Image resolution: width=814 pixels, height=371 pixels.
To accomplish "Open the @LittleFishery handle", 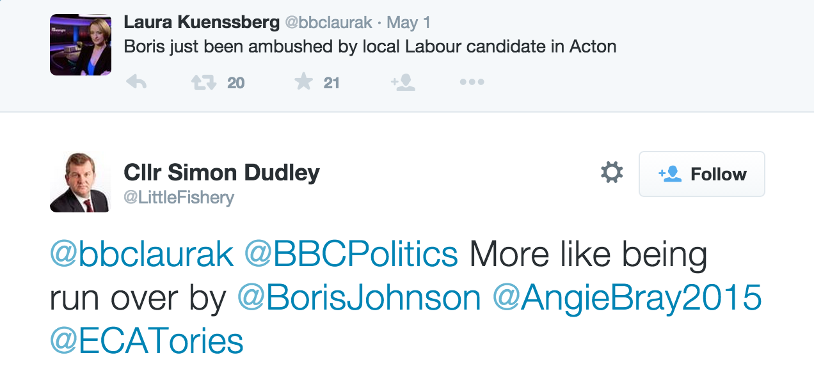I will pyautogui.click(x=179, y=198).
